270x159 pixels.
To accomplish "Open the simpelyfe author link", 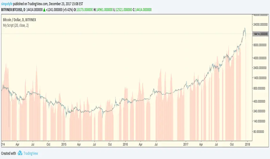I will (x=7, y=4).
